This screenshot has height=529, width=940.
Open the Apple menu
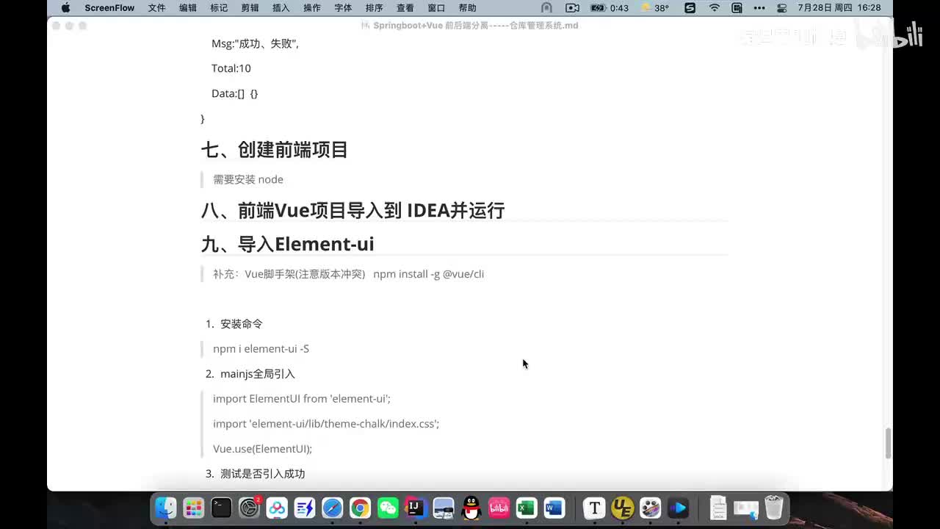pyautogui.click(x=65, y=8)
